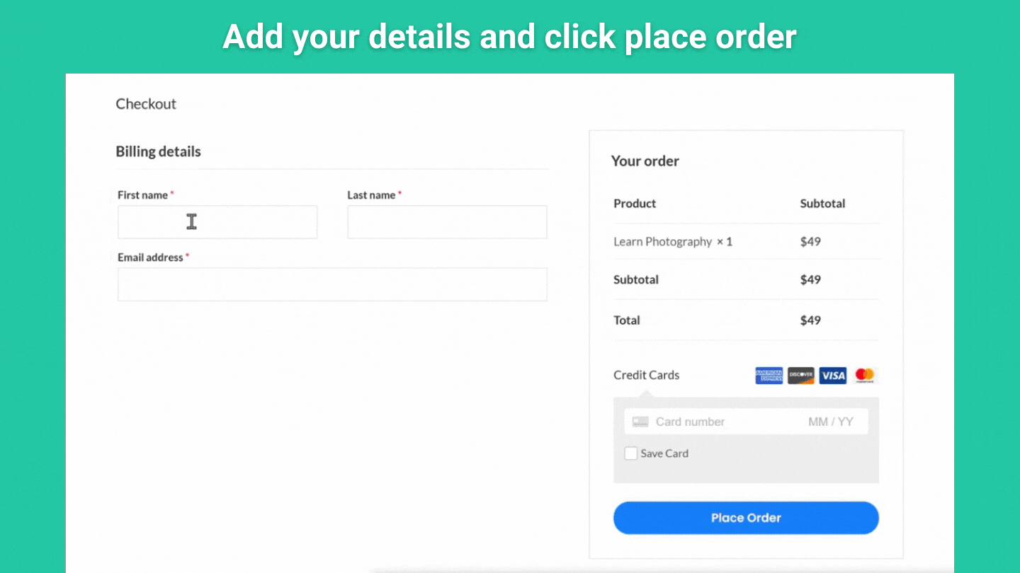Click the Visa card icon
The image size is (1020, 573).
[x=833, y=376]
